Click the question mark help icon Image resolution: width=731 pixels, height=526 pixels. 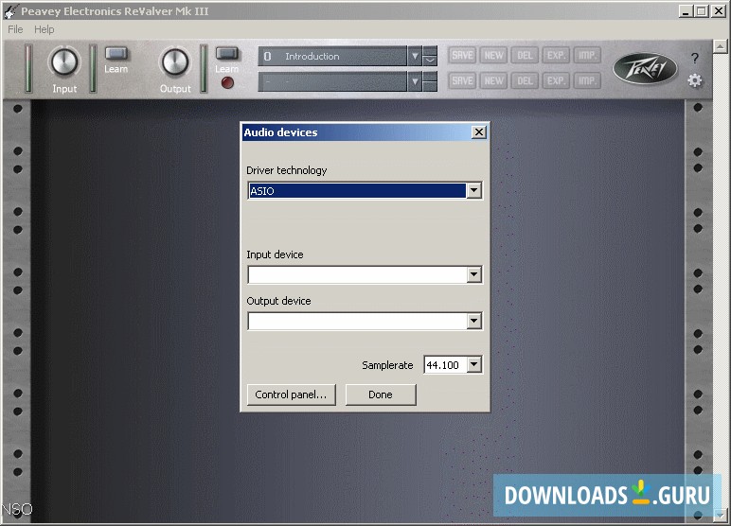tap(695, 59)
